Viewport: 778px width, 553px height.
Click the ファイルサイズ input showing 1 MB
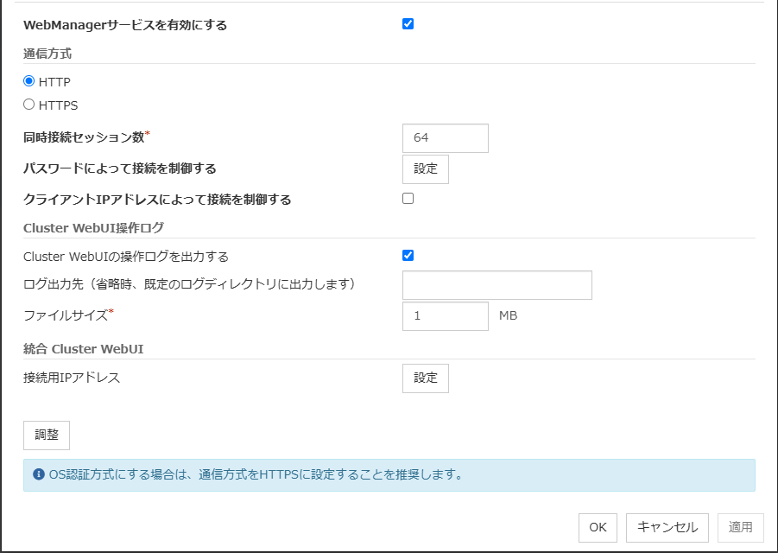tap(445, 315)
